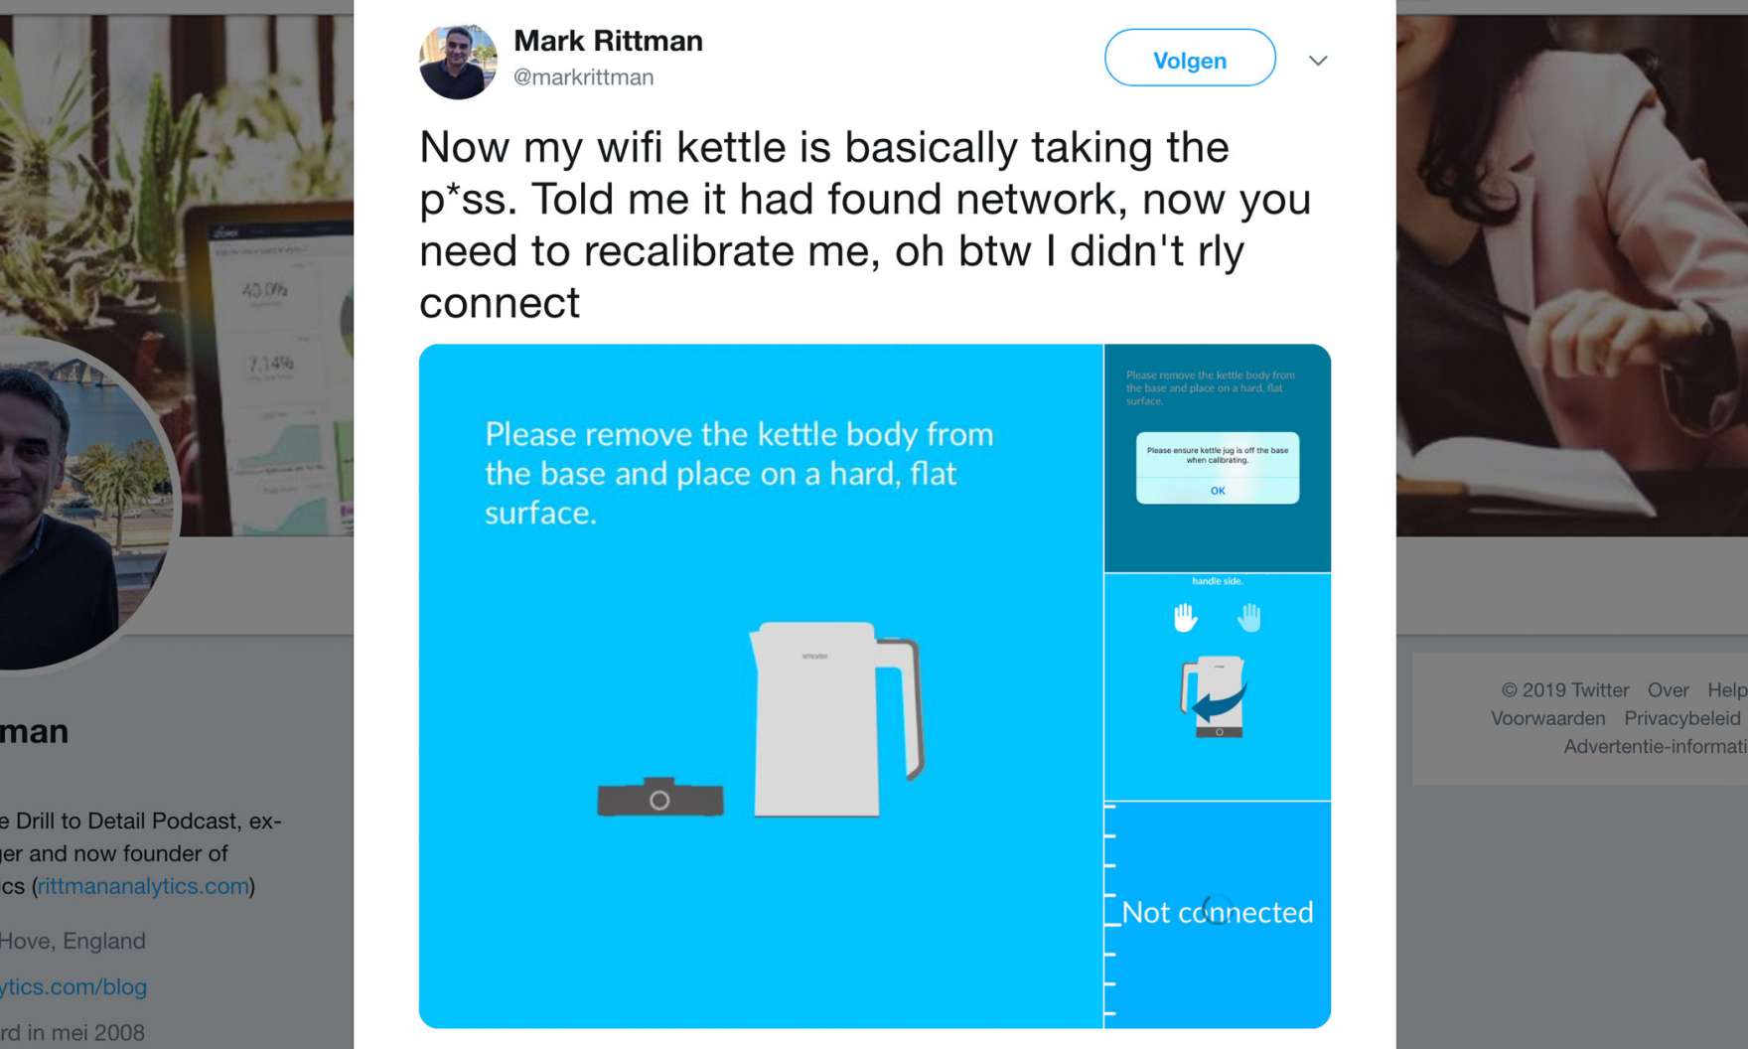1748x1049 pixels.
Task: Open the rittmananalytics.com profile link
Action: coord(143,886)
